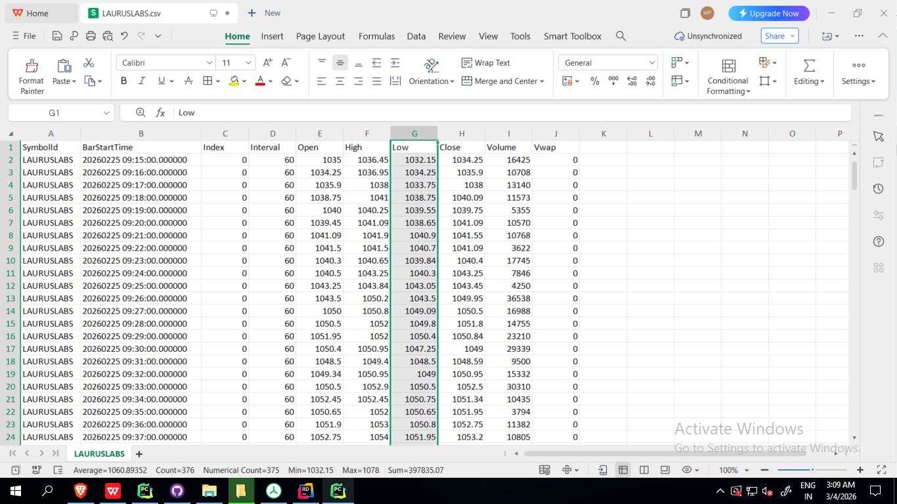The image size is (897, 504).
Task: Expand the Calibri font name dropdown
Action: coord(209,63)
